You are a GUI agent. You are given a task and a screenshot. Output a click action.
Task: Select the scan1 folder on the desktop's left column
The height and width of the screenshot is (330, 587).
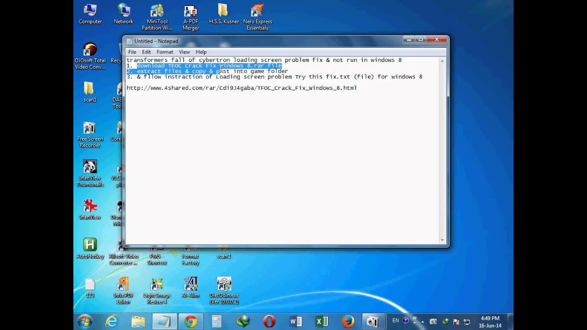click(90, 92)
